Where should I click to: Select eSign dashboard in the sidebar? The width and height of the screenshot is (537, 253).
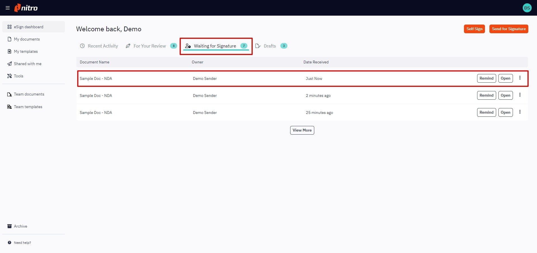(29, 27)
